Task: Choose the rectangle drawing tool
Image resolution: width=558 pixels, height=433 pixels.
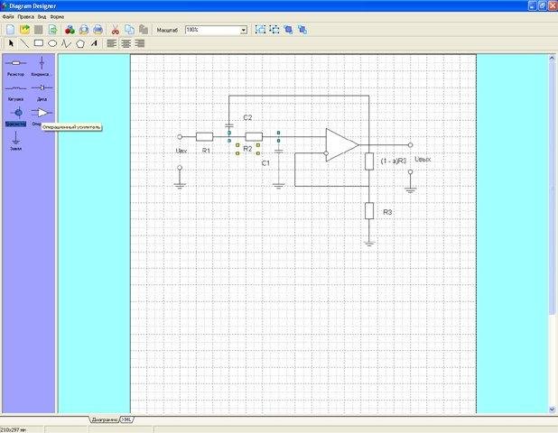Action: (39, 42)
